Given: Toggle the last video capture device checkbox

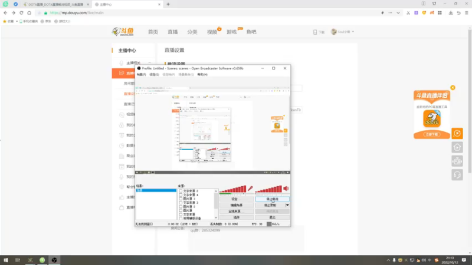Looking at the screenshot, I should [x=181, y=218].
